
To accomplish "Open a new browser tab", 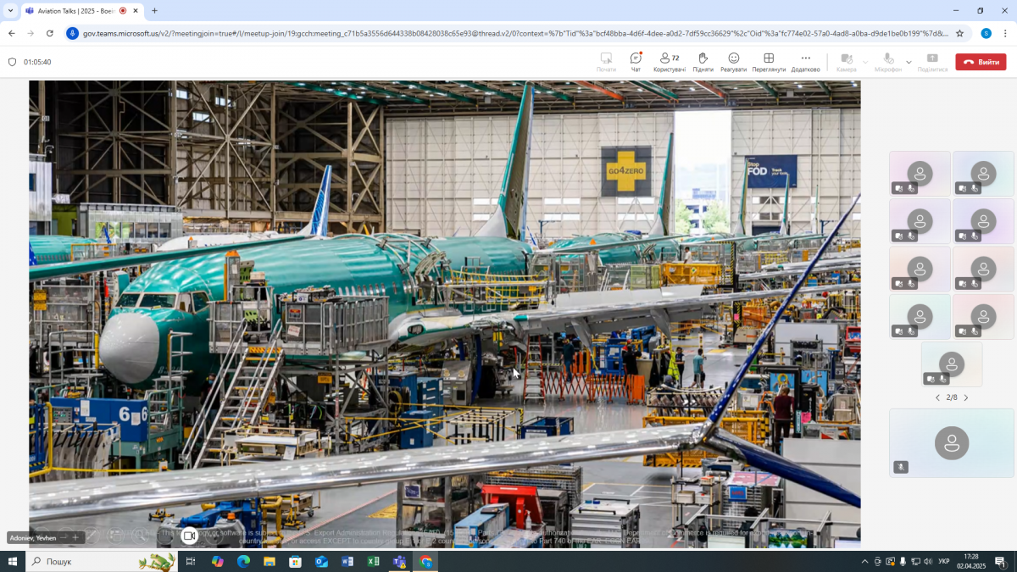I will (154, 11).
